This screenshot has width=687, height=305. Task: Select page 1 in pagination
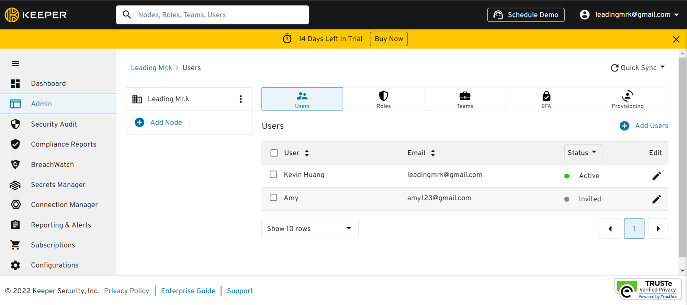pyautogui.click(x=634, y=228)
